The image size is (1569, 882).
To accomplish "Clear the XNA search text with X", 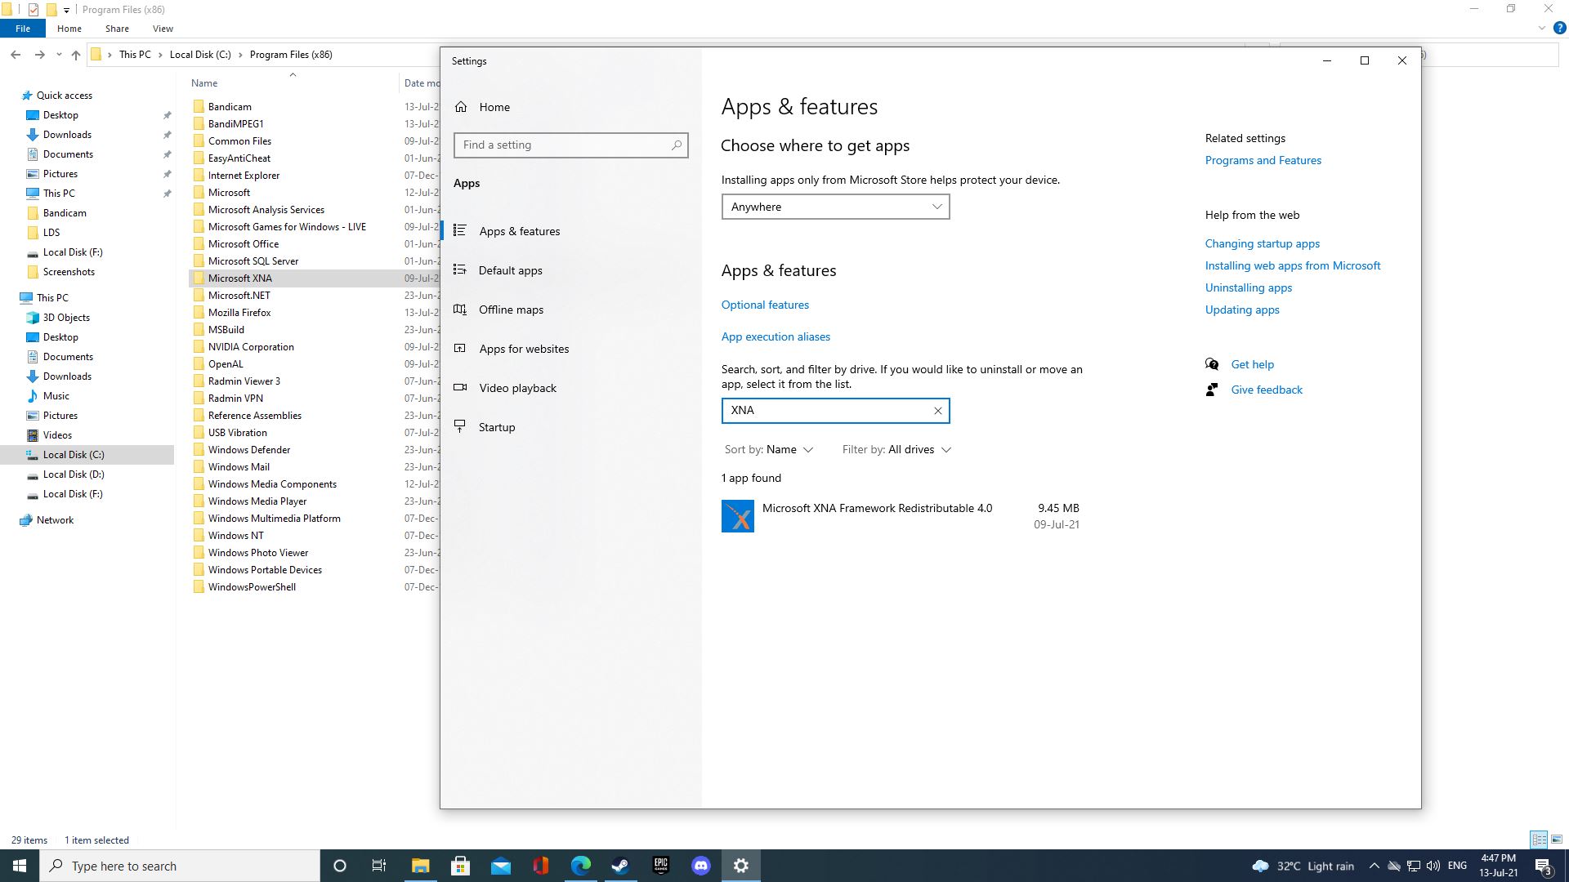I will click(x=937, y=411).
